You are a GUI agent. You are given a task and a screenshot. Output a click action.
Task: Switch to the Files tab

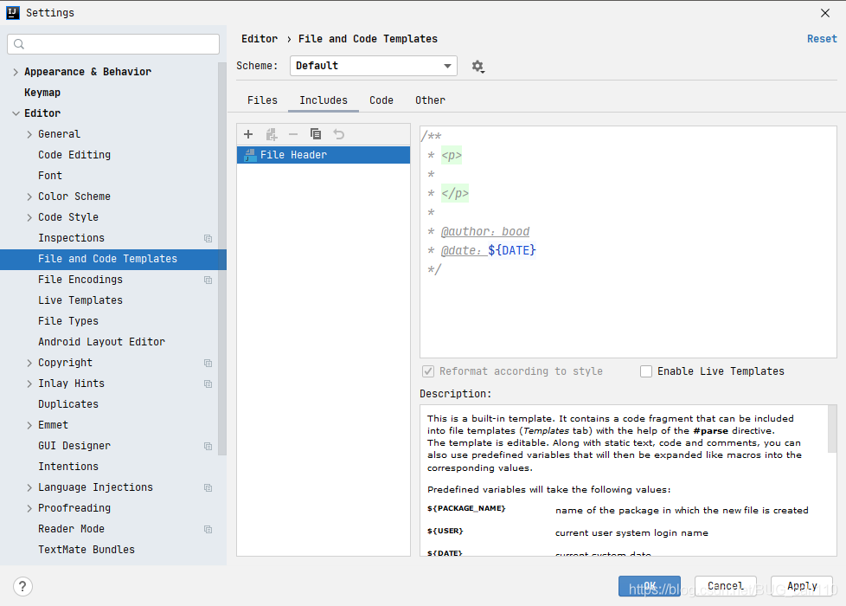[x=262, y=100]
